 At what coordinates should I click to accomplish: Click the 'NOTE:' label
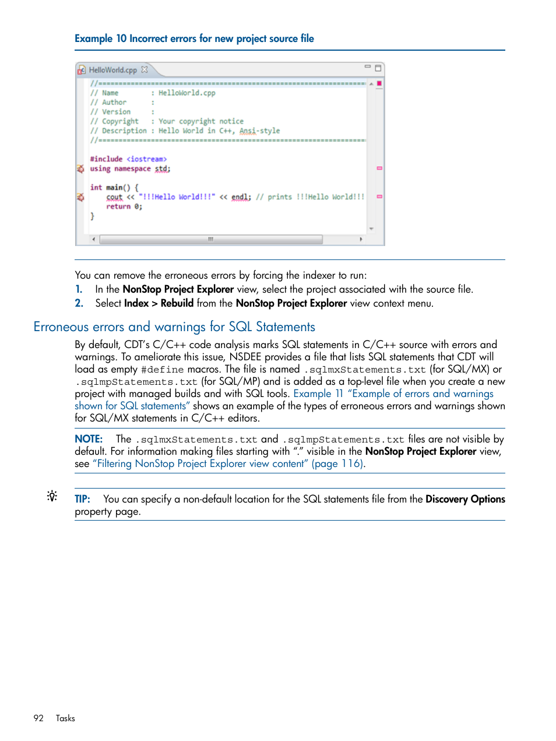click(x=89, y=439)
